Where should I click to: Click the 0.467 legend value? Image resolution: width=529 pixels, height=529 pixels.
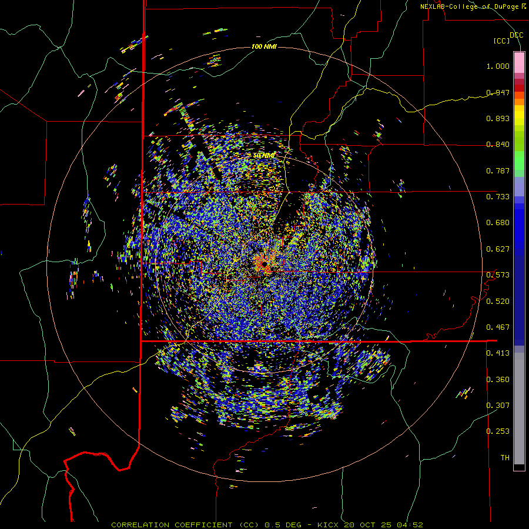(x=498, y=327)
